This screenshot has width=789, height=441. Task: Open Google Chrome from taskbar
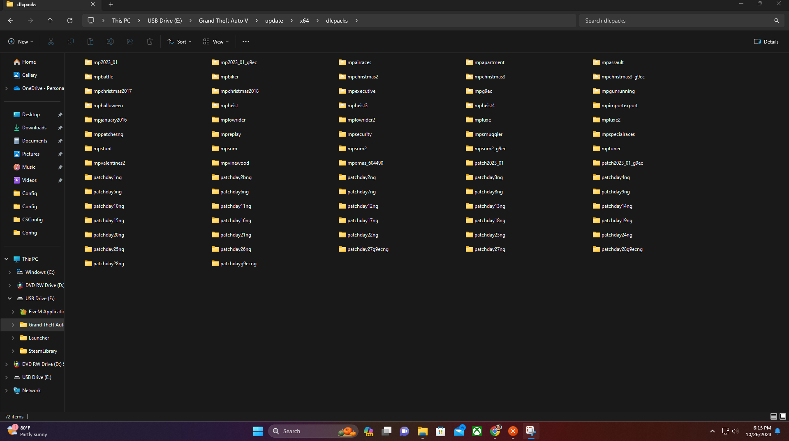click(x=495, y=431)
